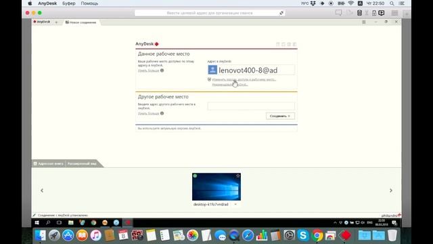Open the chat icon in AnyDesk toolbar
Image resolution: width=433 pixels, height=244 pixels.
coord(338,13)
